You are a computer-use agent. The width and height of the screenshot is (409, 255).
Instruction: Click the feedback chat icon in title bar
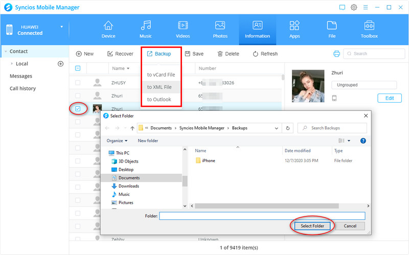click(342, 7)
